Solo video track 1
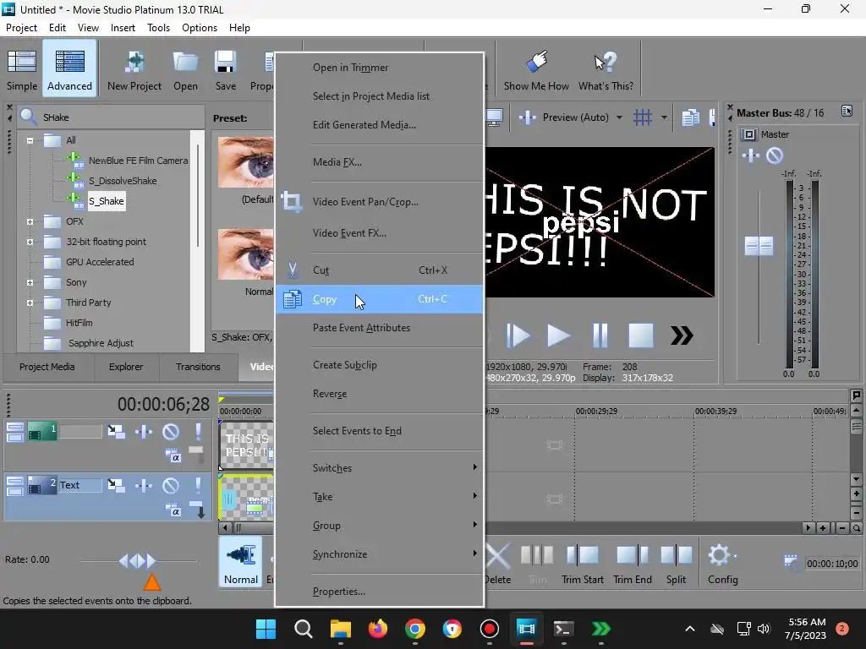866x649 pixels. (x=198, y=431)
